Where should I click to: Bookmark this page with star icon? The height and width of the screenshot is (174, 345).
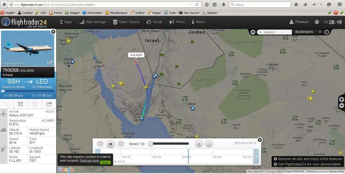[x=207, y=4]
